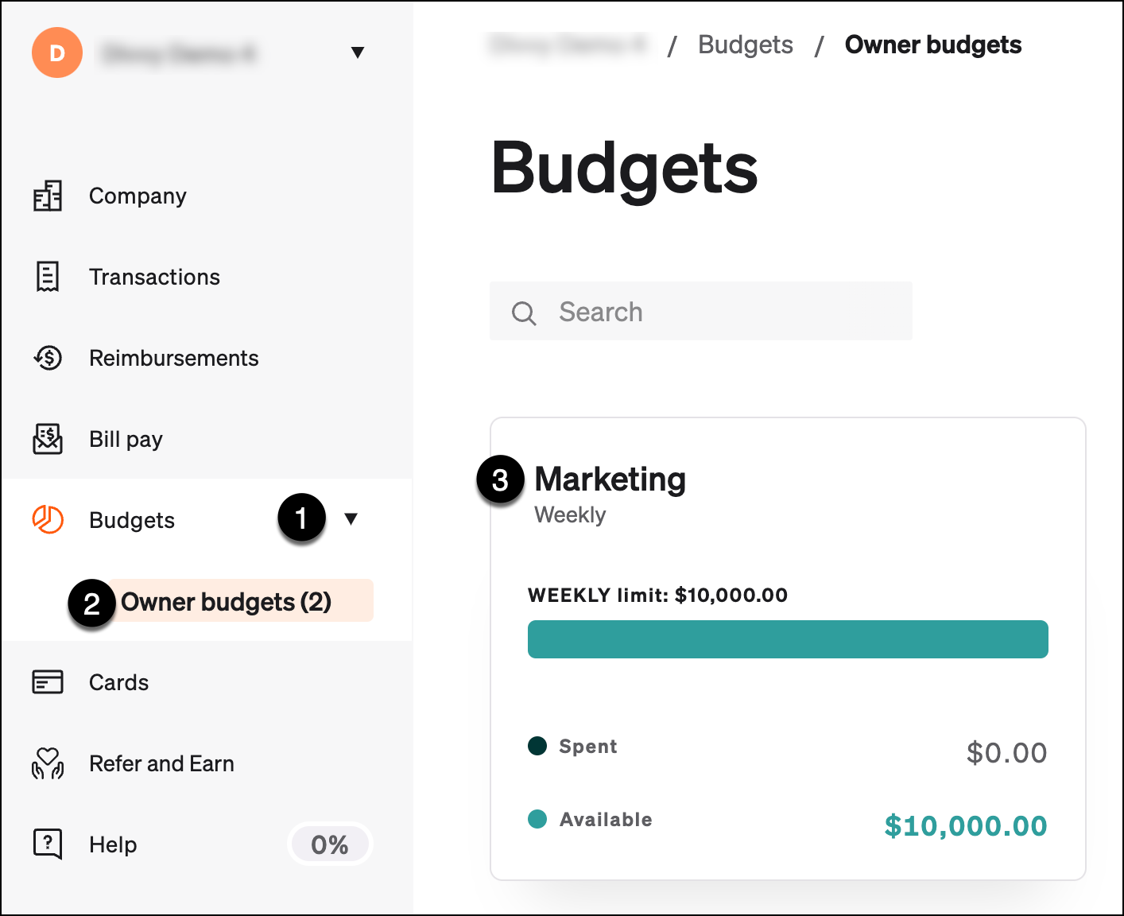
Task: Click the Spent status dot for Marketing
Action: tap(537, 746)
